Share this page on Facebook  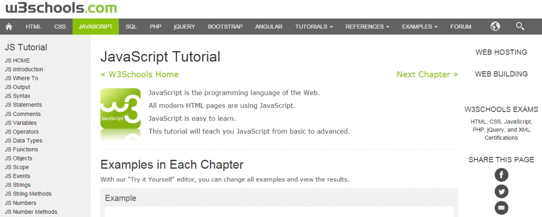click(501, 175)
